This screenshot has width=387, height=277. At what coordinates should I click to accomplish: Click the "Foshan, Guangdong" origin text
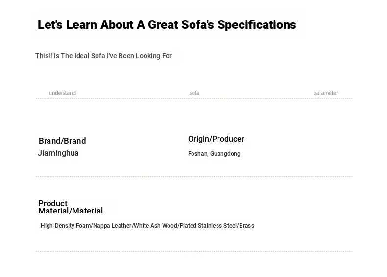tap(214, 154)
